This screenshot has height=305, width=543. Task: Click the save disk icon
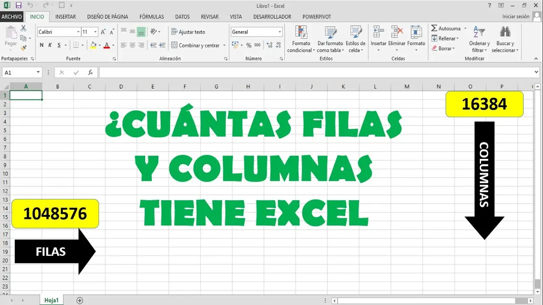18,6
